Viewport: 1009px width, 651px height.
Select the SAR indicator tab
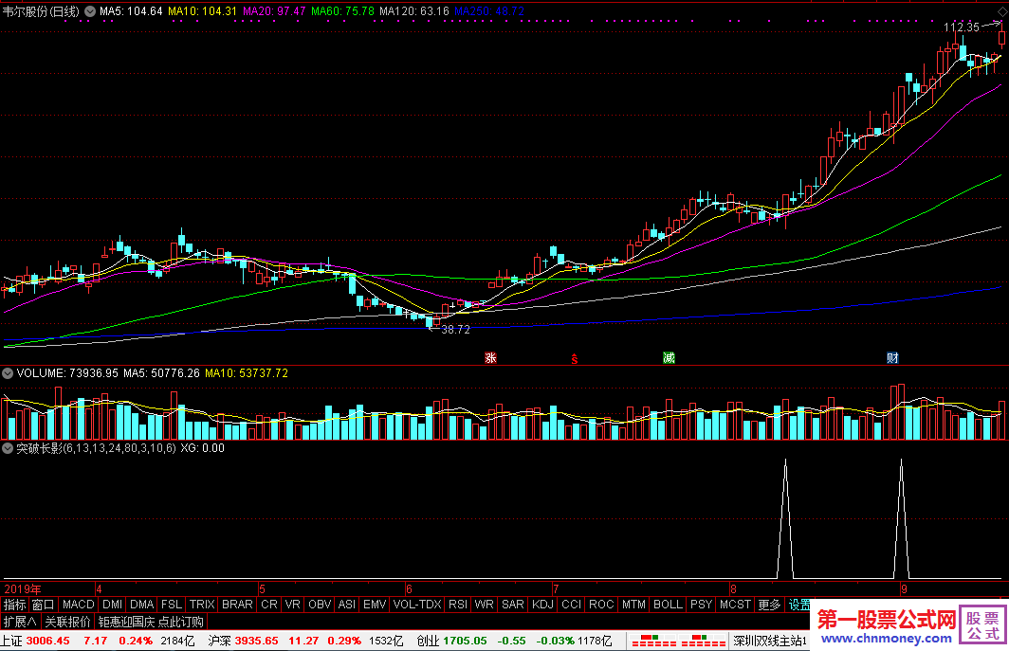[x=513, y=605]
